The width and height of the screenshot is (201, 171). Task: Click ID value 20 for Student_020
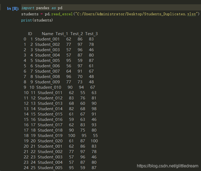tap(33, 141)
